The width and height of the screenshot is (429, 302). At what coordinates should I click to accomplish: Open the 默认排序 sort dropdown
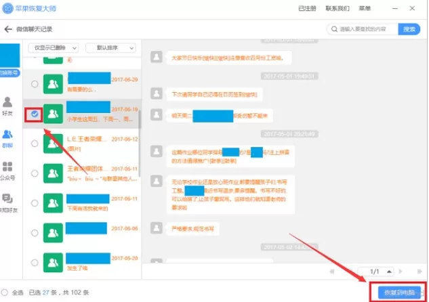tap(110, 48)
